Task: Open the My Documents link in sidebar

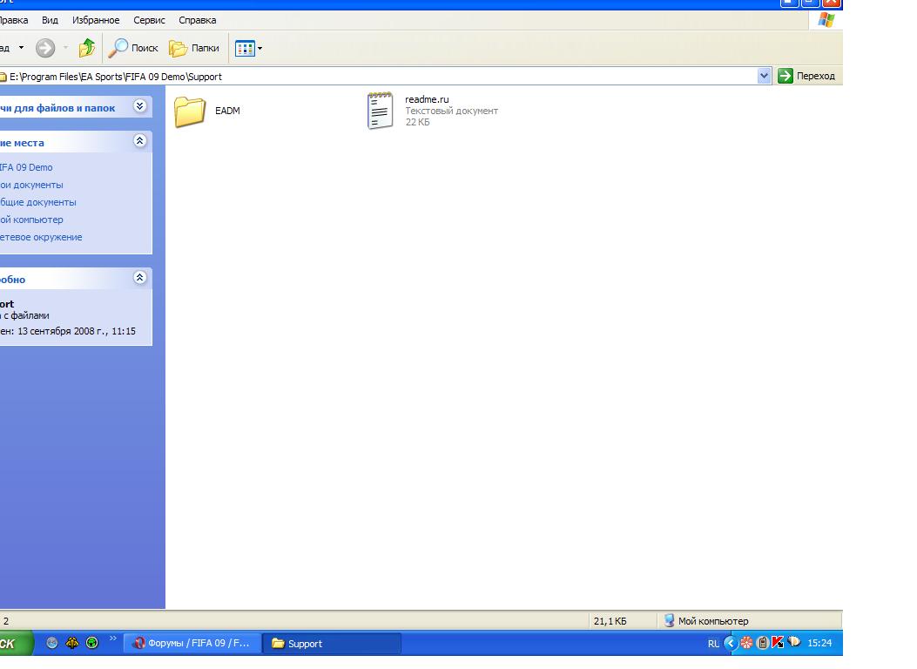Action: pos(31,185)
